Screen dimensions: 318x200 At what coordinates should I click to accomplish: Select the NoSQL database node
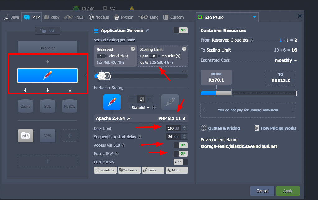[x=70, y=106]
